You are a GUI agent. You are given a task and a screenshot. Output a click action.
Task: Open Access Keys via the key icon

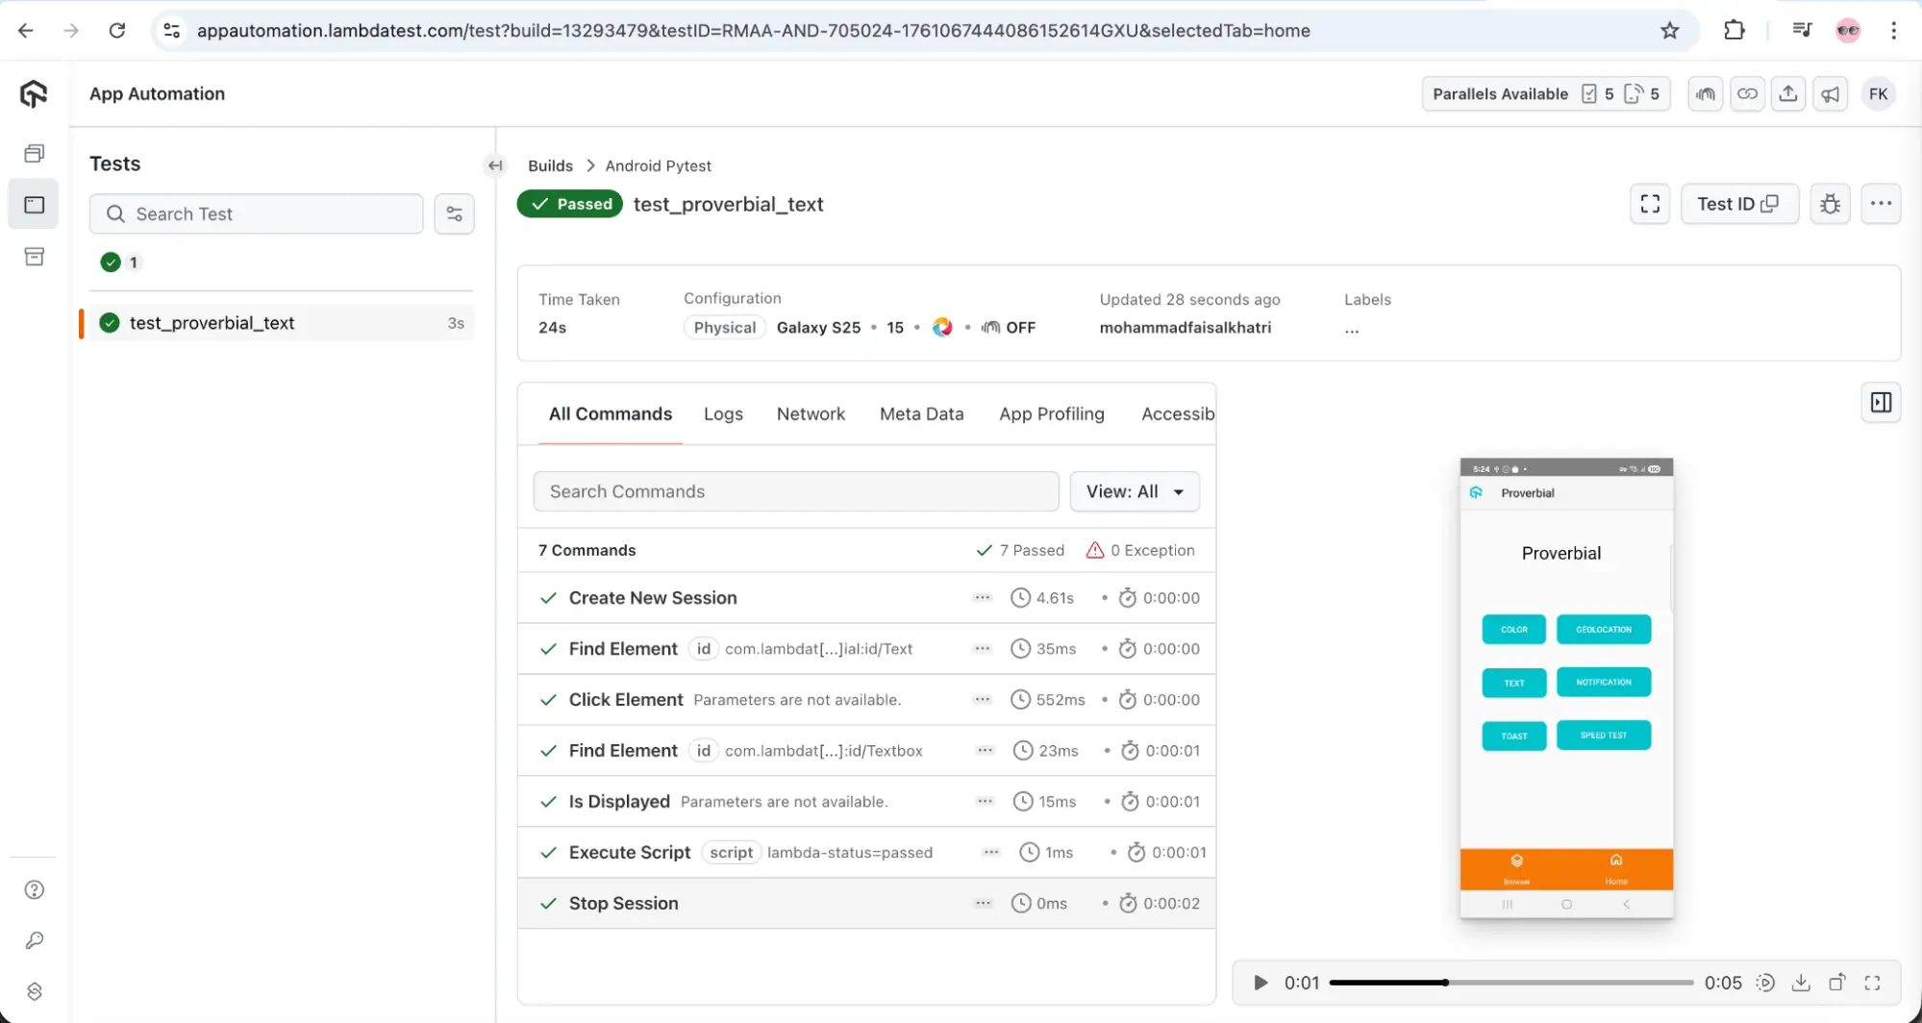pyautogui.click(x=34, y=940)
